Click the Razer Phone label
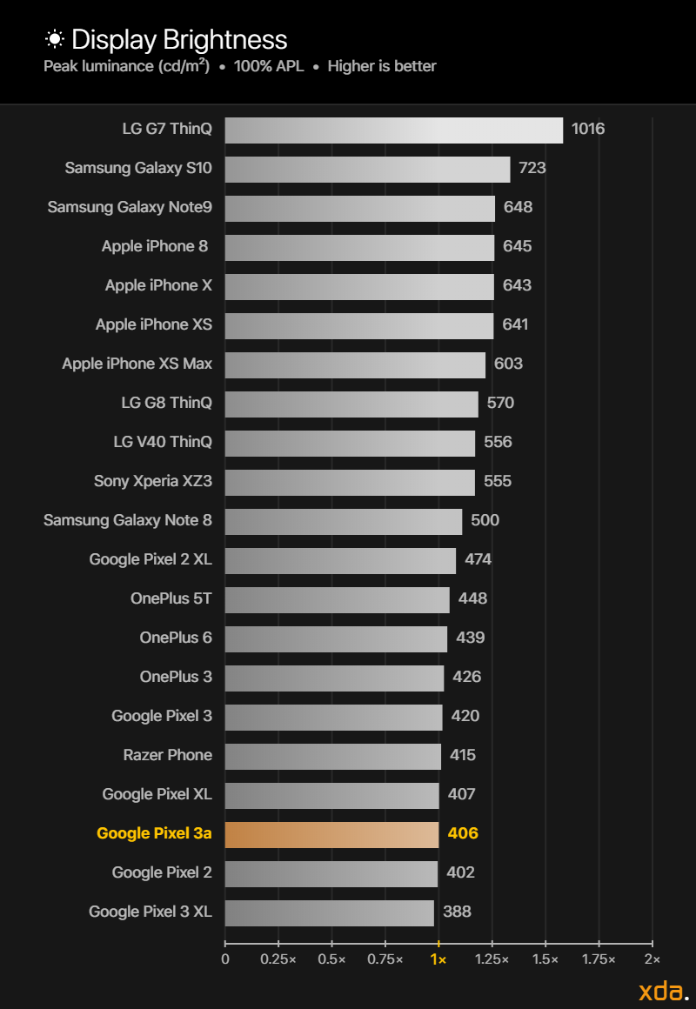696x1009 pixels. (168, 755)
